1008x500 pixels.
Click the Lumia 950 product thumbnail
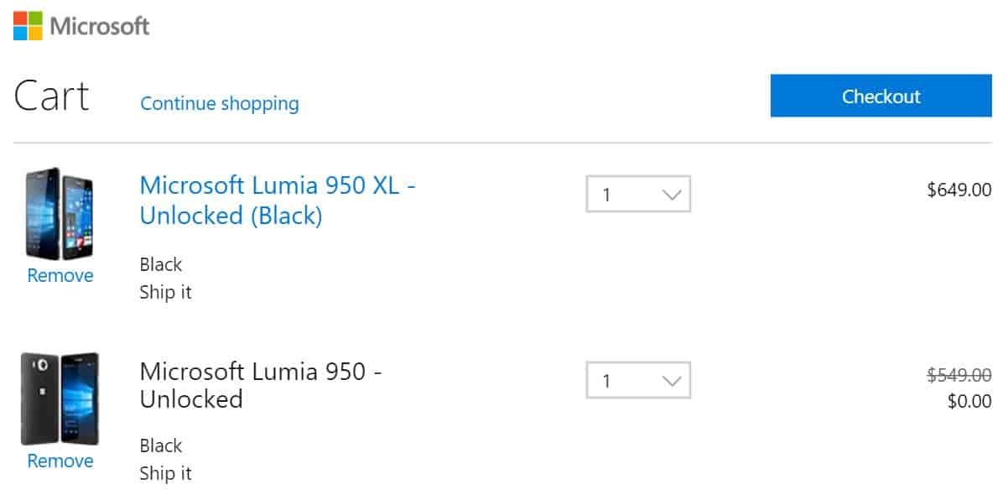pos(59,398)
